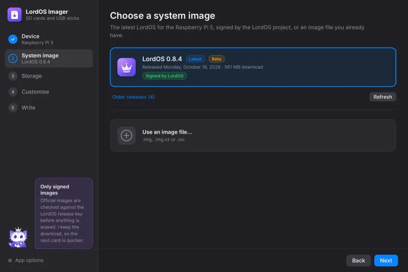
Task: Click the crowned cat mascot
Action: pyautogui.click(x=18, y=237)
